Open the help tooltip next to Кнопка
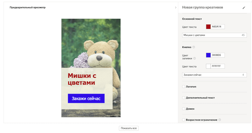The height and width of the screenshot is (133, 252). click(x=194, y=47)
